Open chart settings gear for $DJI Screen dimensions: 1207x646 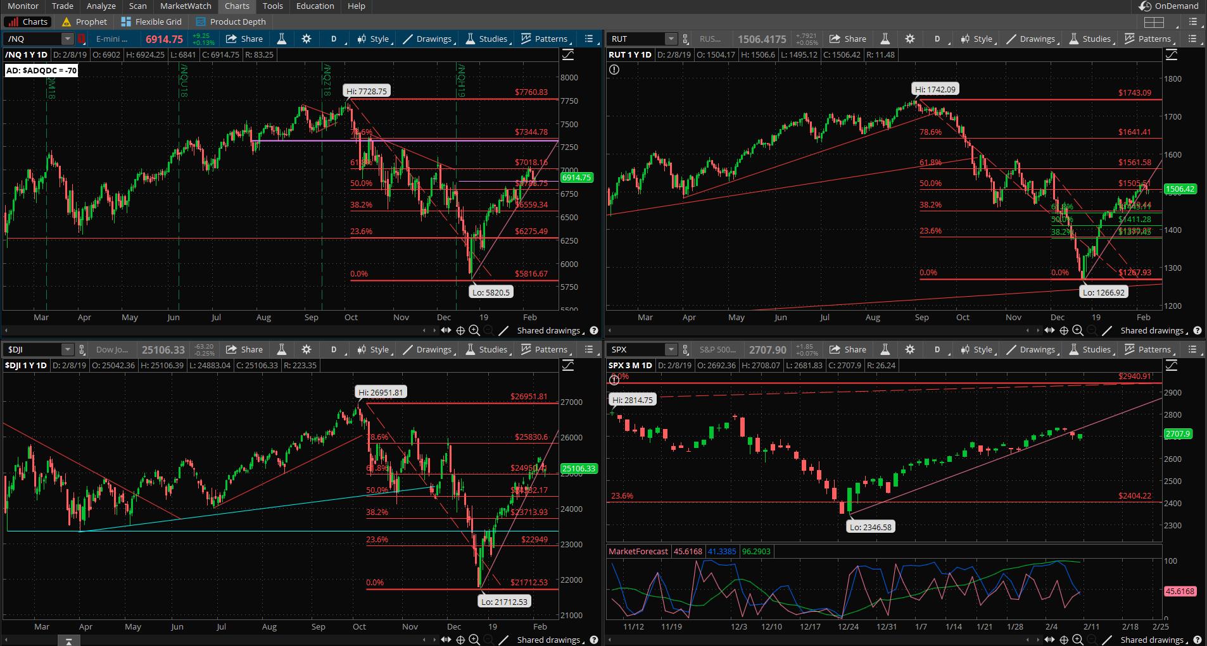tap(306, 349)
